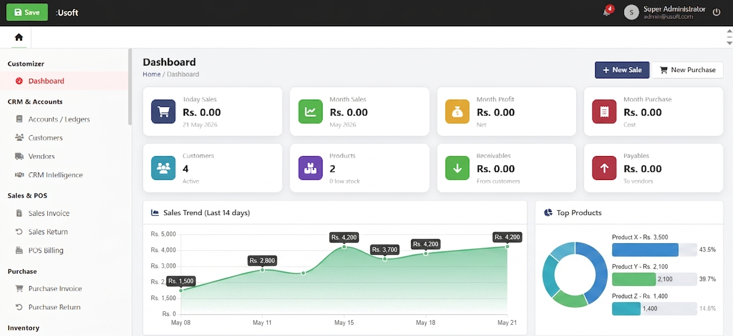Click the Purchase Return undo icon
Image resolution: width=733 pixels, height=336 pixels.
[x=19, y=307]
